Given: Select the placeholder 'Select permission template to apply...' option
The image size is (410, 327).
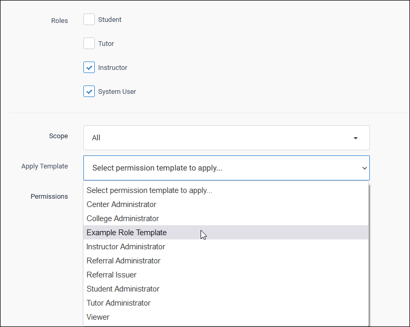Looking at the screenshot, I should [150, 190].
